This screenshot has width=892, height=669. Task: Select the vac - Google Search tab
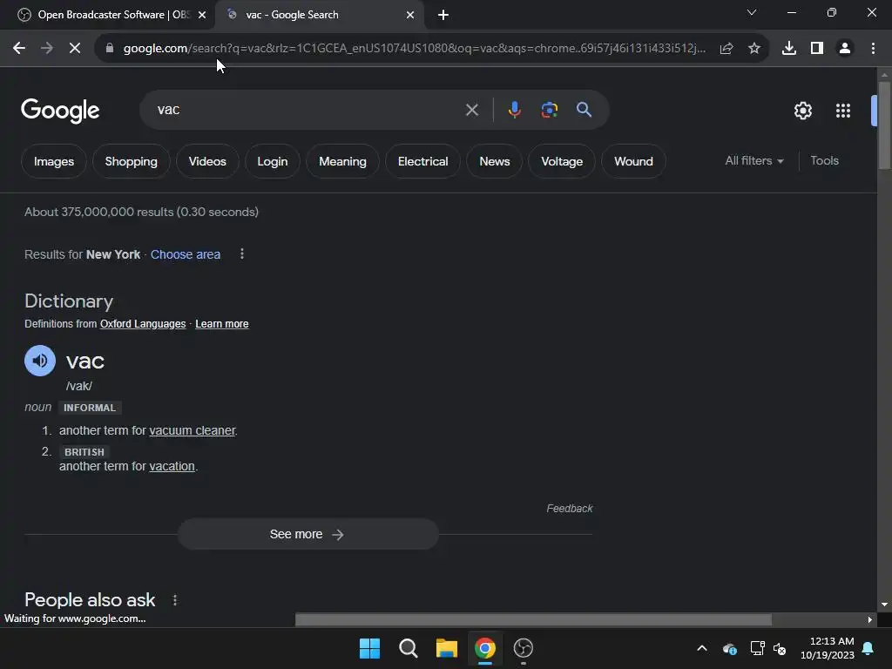[319, 15]
